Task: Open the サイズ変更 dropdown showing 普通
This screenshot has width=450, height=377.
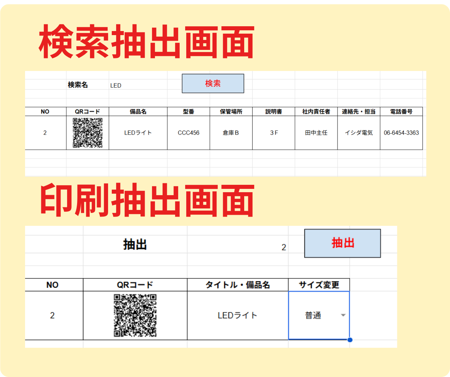Action: pos(343,315)
